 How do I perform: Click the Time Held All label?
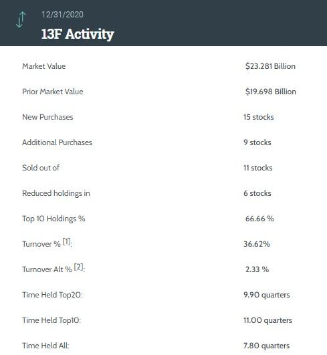(x=45, y=346)
